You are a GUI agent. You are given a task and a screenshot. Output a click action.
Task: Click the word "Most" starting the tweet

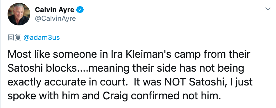[x=17, y=55]
